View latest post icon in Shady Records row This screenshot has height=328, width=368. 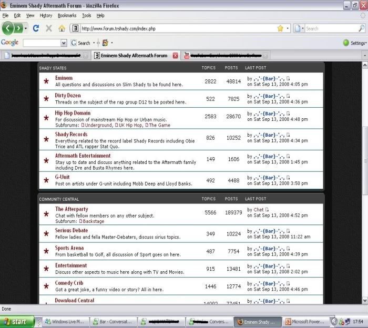coord(288,135)
